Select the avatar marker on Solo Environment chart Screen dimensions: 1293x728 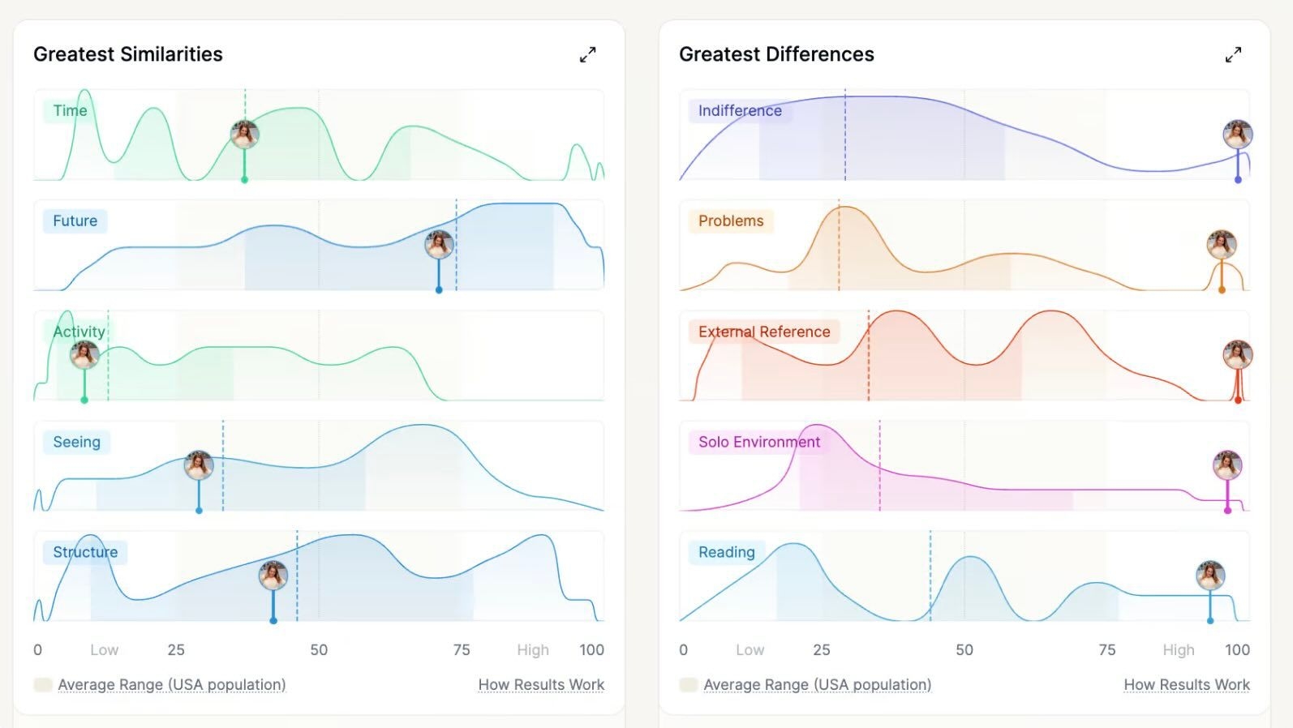pyautogui.click(x=1227, y=465)
